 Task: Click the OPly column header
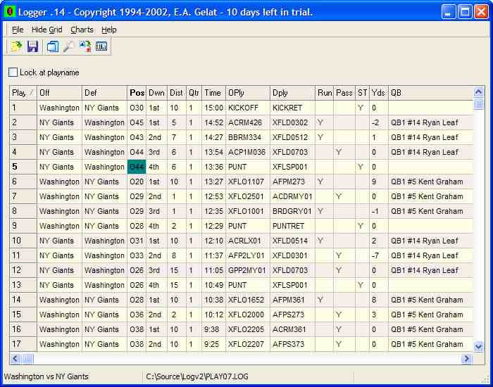[248, 93]
